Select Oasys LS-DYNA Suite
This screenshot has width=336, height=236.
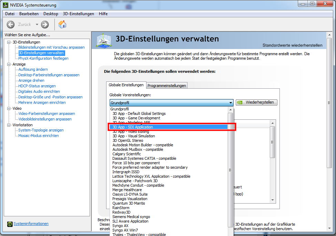(169, 194)
